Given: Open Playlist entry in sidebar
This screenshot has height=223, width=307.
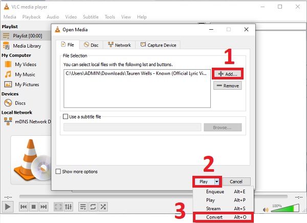Looking at the screenshot, I should [x=26, y=36].
